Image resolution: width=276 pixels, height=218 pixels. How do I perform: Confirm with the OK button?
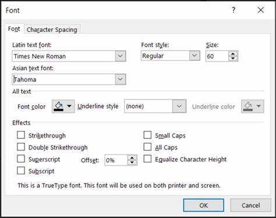pos(204,205)
